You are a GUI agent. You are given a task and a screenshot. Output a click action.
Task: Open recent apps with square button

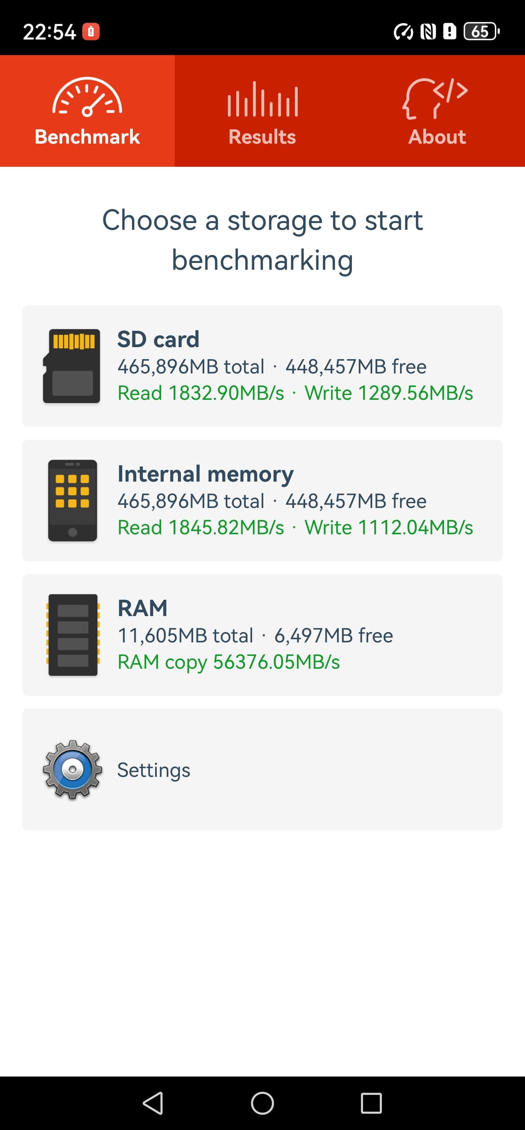pos(371,1103)
